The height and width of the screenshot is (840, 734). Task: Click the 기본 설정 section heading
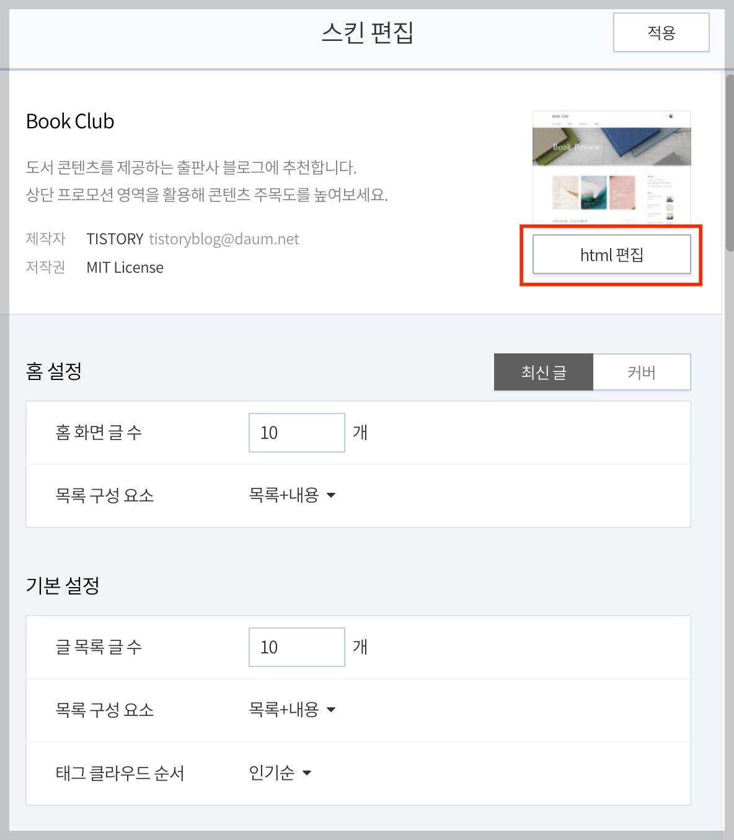(63, 584)
